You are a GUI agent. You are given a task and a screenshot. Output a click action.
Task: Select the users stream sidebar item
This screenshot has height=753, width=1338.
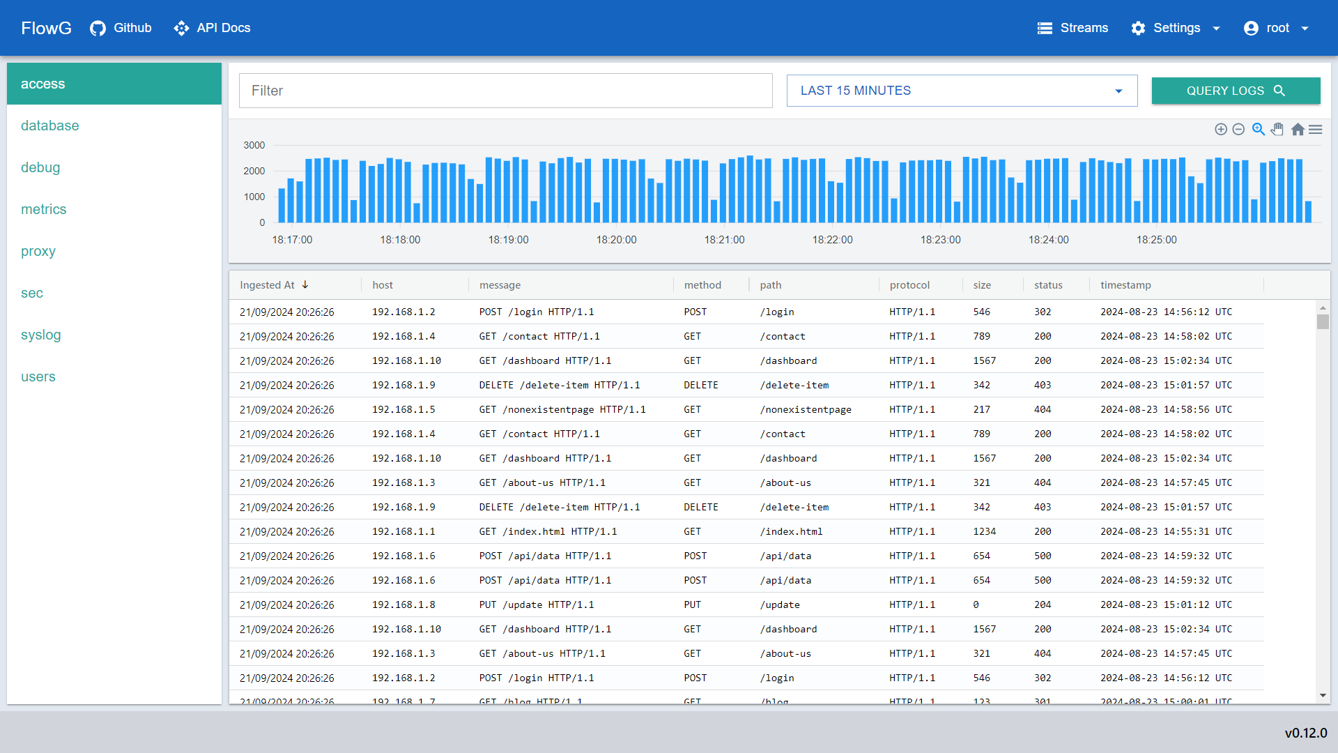(x=38, y=376)
